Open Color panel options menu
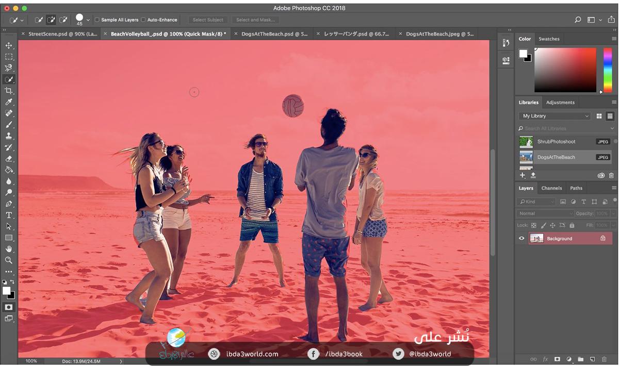Viewport: 619px width, 366px height. click(x=614, y=39)
